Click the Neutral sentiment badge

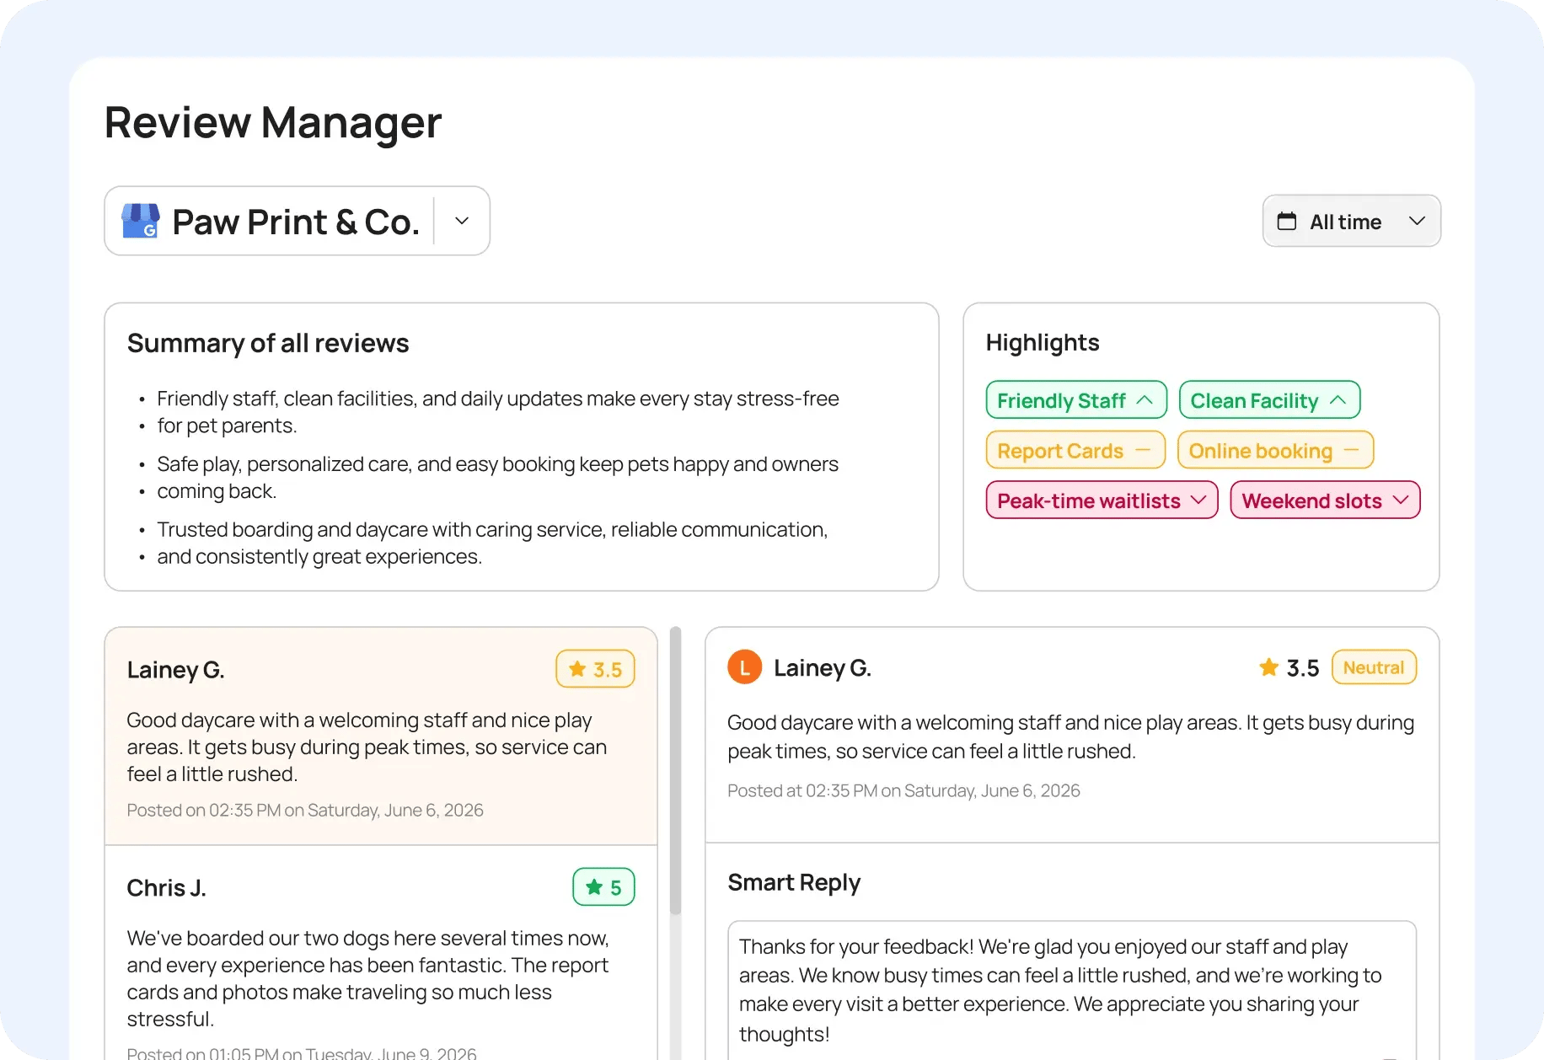click(1374, 667)
